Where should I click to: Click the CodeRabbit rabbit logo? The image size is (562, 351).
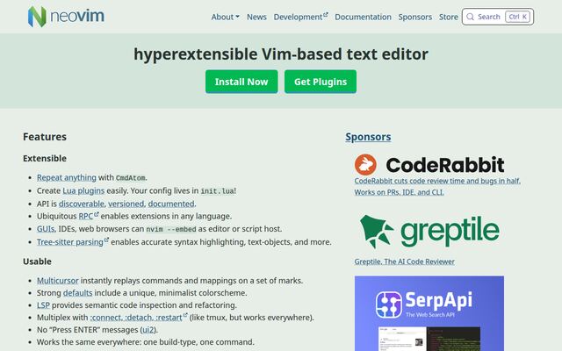[x=365, y=165]
